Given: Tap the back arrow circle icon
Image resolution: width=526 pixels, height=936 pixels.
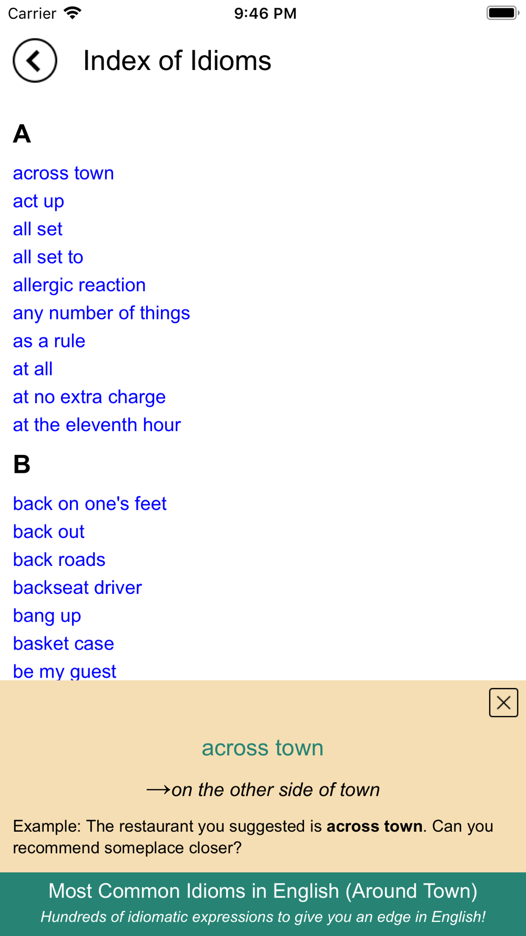Looking at the screenshot, I should click(35, 61).
